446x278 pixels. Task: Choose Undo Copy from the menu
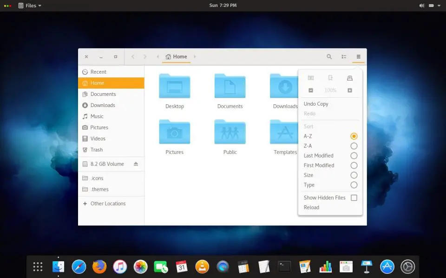(x=316, y=104)
